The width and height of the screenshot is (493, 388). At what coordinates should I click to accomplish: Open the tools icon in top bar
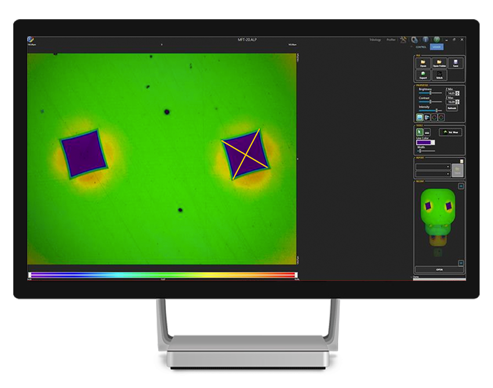click(403, 40)
